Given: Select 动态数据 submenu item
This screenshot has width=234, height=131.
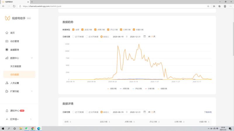Looking at the screenshot, I should 19,75.
